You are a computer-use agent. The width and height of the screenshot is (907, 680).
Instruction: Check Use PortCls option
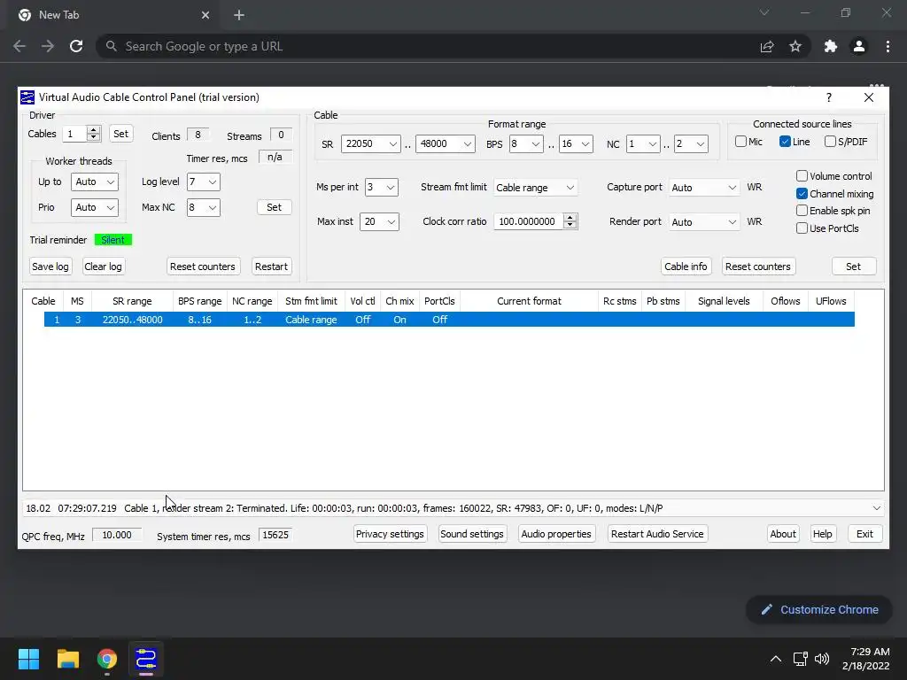coord(802,228)
